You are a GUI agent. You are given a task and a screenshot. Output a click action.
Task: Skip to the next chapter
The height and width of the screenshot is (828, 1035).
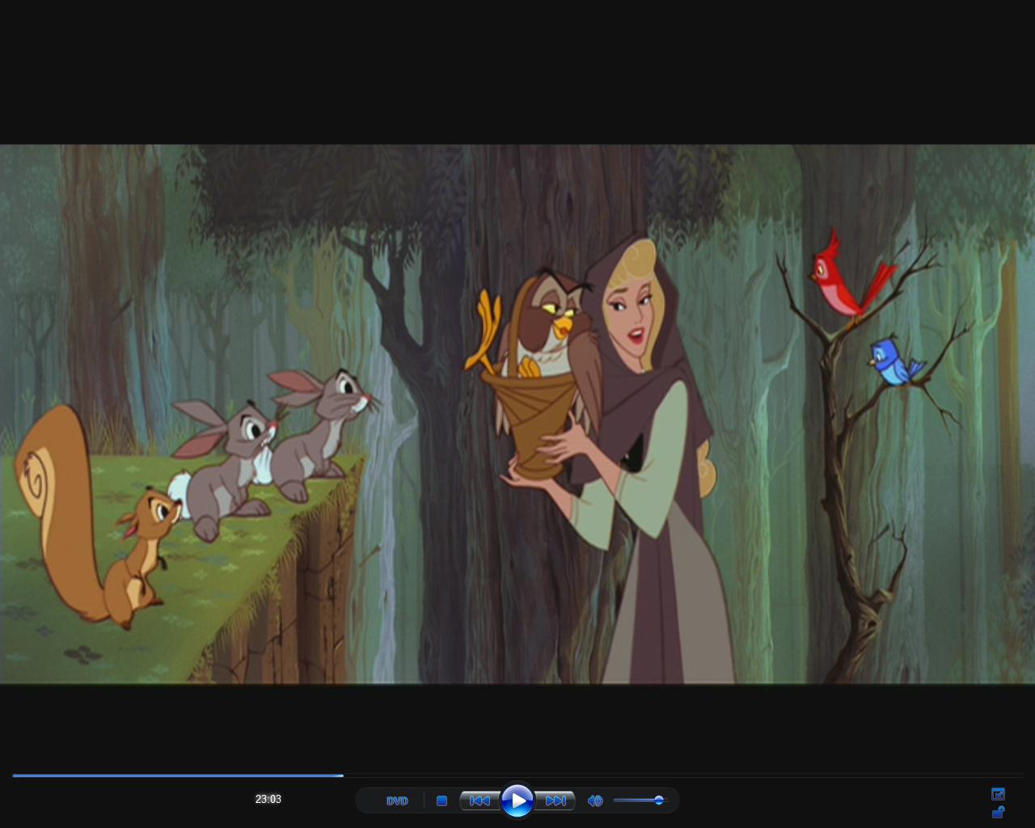556,801
